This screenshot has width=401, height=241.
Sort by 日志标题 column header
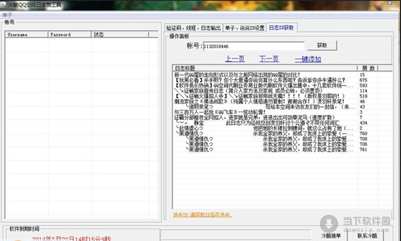[x=265, y=68]
